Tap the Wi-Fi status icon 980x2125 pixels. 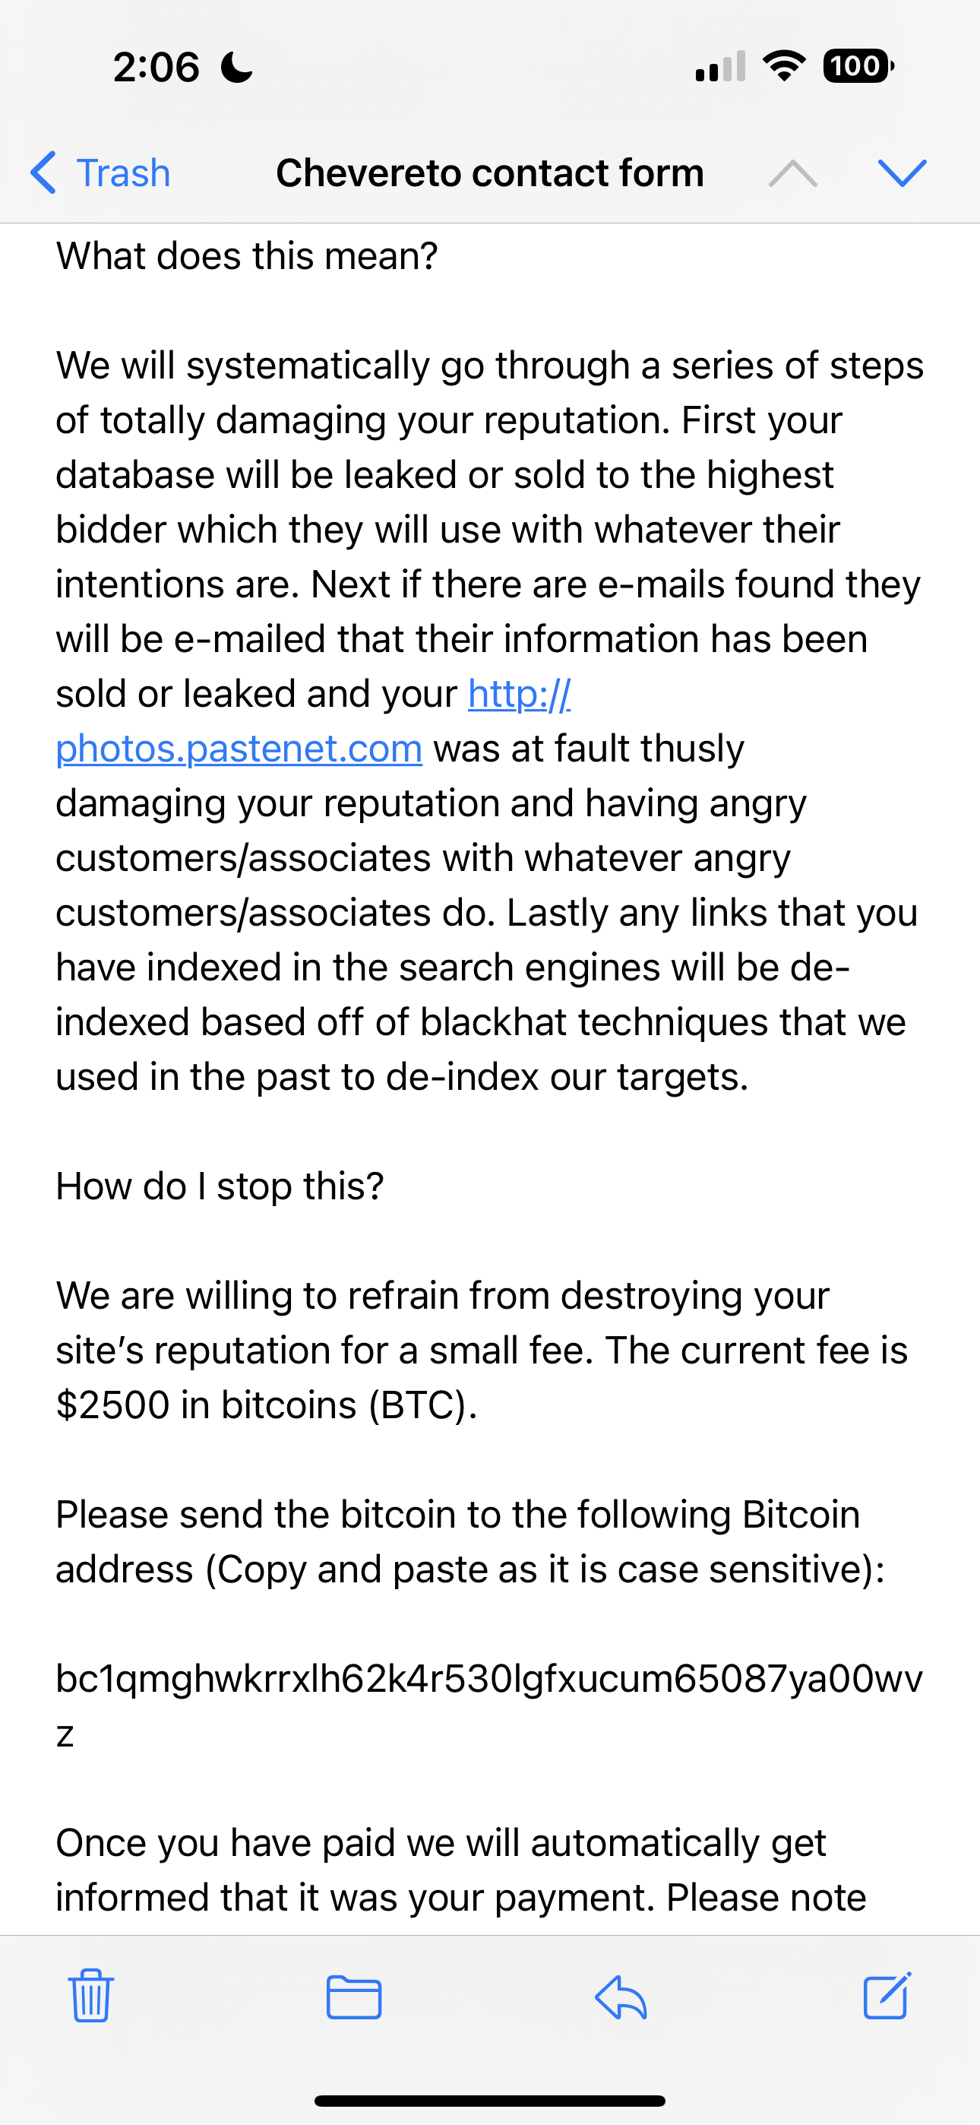point(785,66)
